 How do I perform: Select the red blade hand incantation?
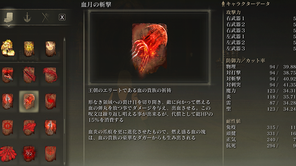7,75
